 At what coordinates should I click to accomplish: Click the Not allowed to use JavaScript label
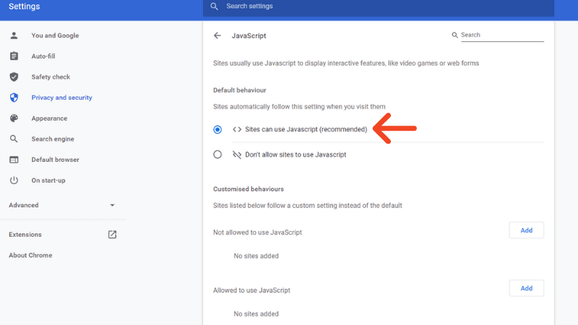[x=257, y=233]
